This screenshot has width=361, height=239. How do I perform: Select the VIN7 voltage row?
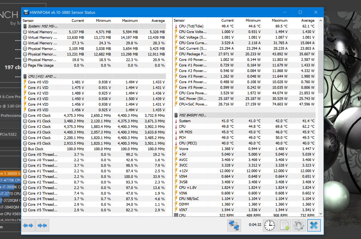[x=245, y=210]
